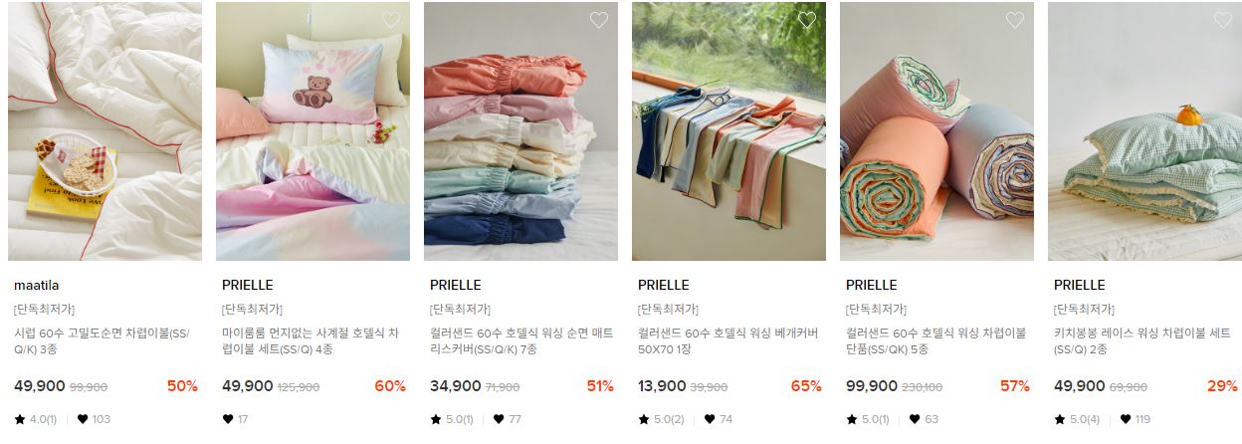Add rolled comforters product to wishlist
The width and height of the screenshot is (1242, 444).
tap(1015, 20)
